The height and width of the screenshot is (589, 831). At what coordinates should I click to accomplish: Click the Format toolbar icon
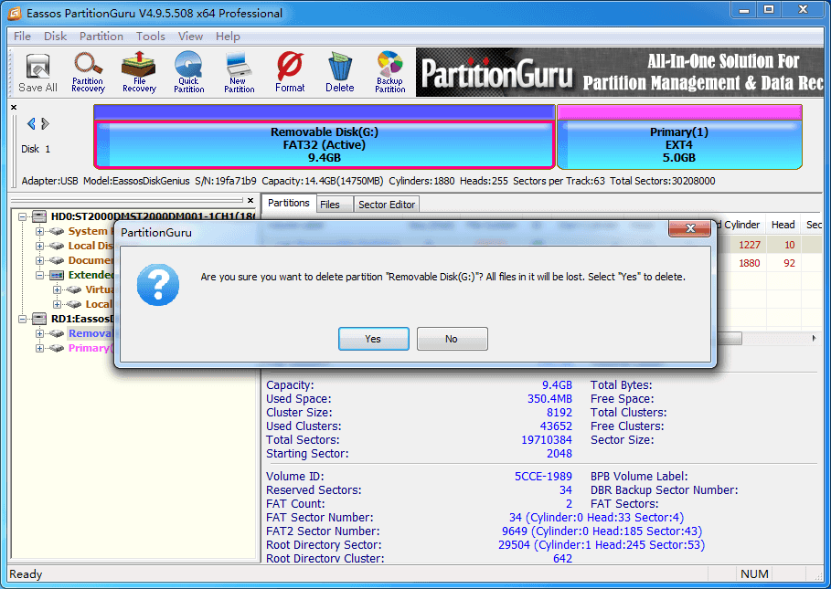(290, 73)
